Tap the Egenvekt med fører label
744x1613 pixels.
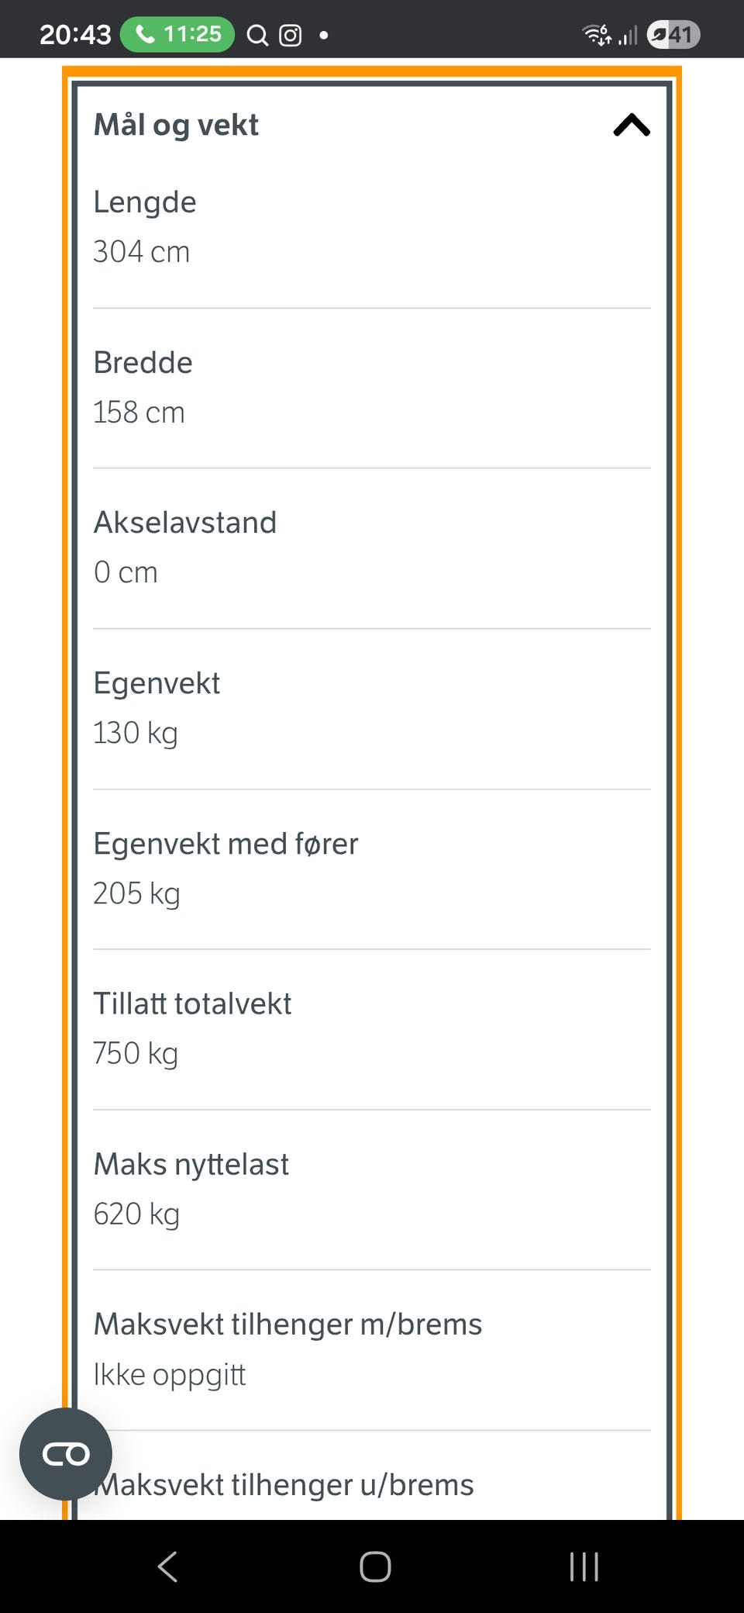(x=226, y=844)
